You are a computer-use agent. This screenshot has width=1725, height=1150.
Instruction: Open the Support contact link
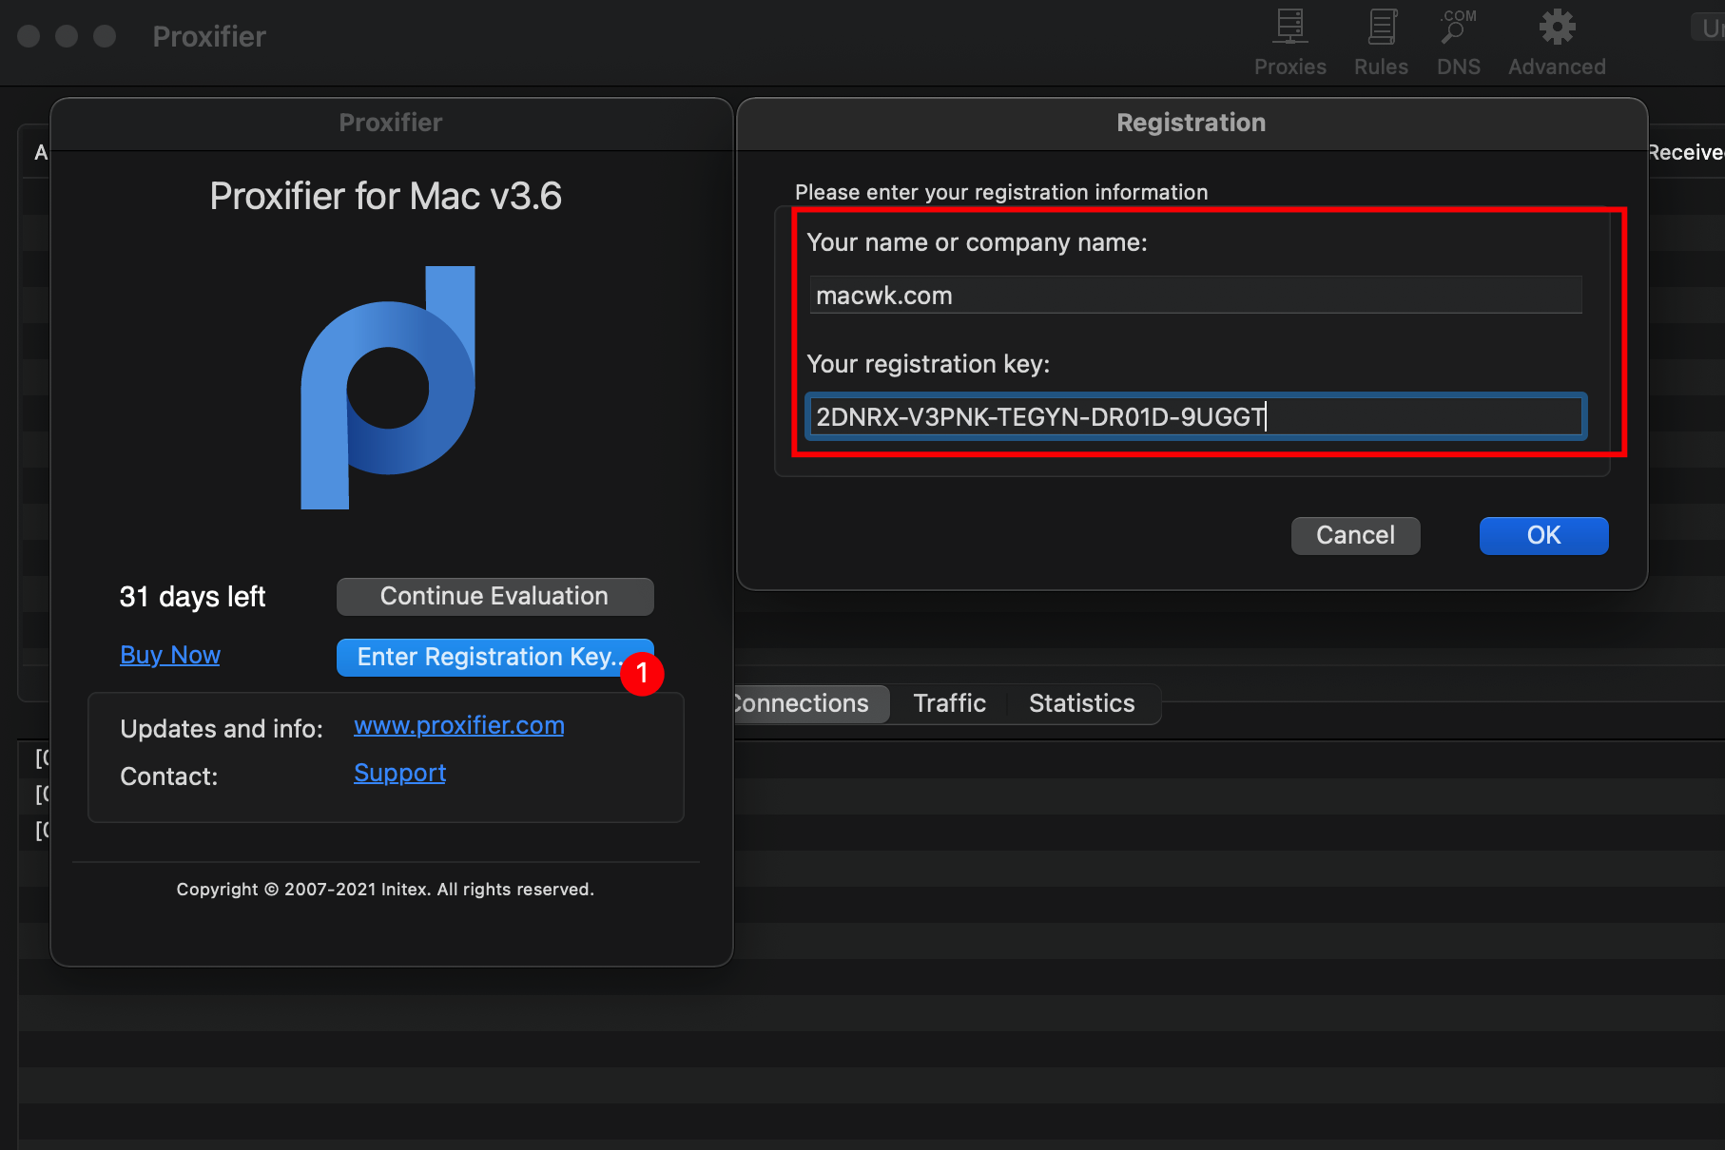pyautogui.click(x=399, y=773)
